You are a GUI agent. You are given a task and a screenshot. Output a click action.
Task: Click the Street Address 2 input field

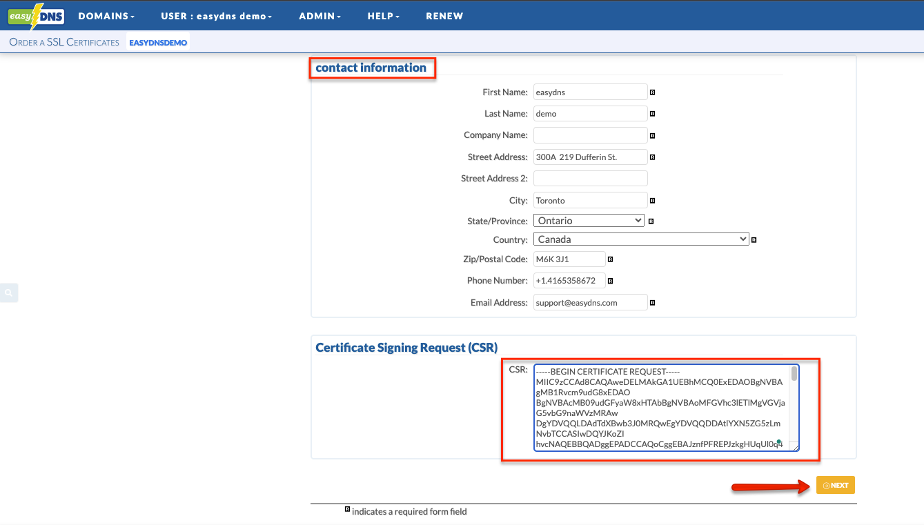pos(590,179)
